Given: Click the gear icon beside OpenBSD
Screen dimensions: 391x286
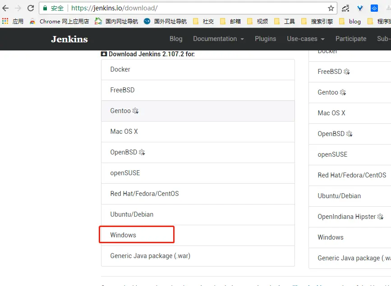Looking at the screenshot, I should click(x=142, y=152).
